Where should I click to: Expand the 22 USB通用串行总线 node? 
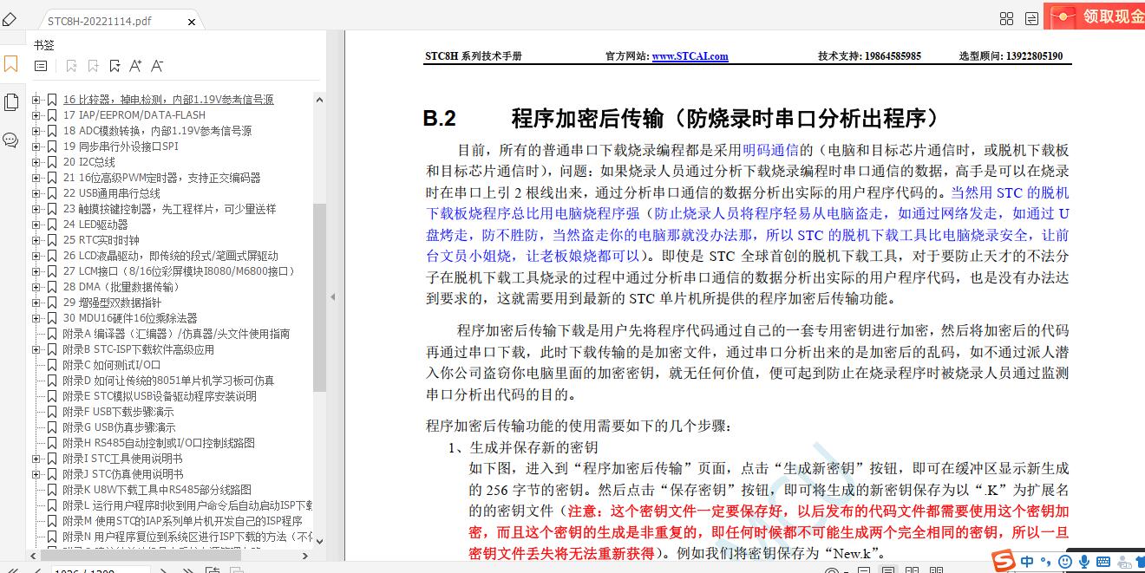pos(36,193)
